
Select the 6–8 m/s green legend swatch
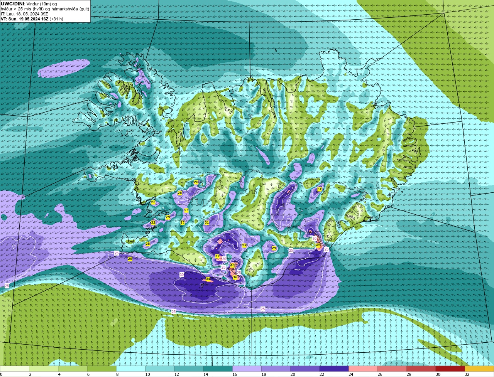pos(102,369)
